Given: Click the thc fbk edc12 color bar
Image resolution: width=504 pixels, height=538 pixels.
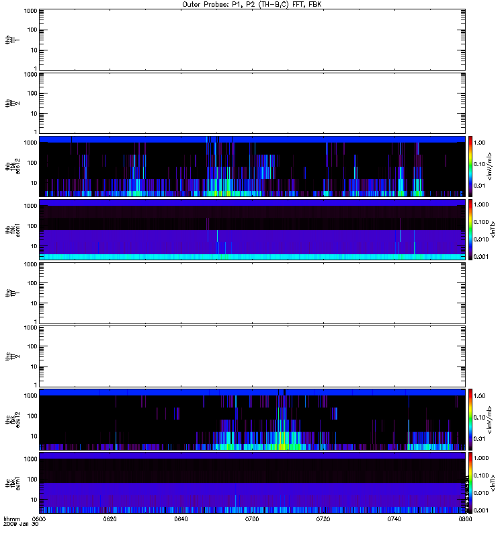Looking at the screenshot, I should tap(470, 420).
